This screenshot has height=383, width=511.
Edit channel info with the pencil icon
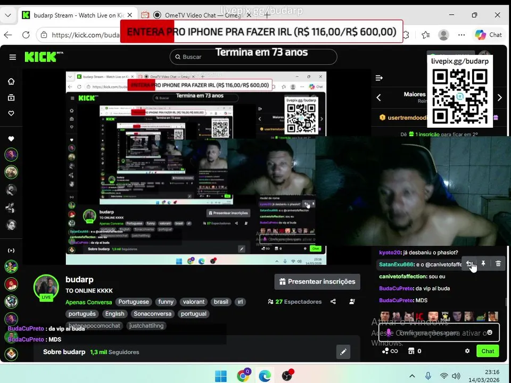343,352
